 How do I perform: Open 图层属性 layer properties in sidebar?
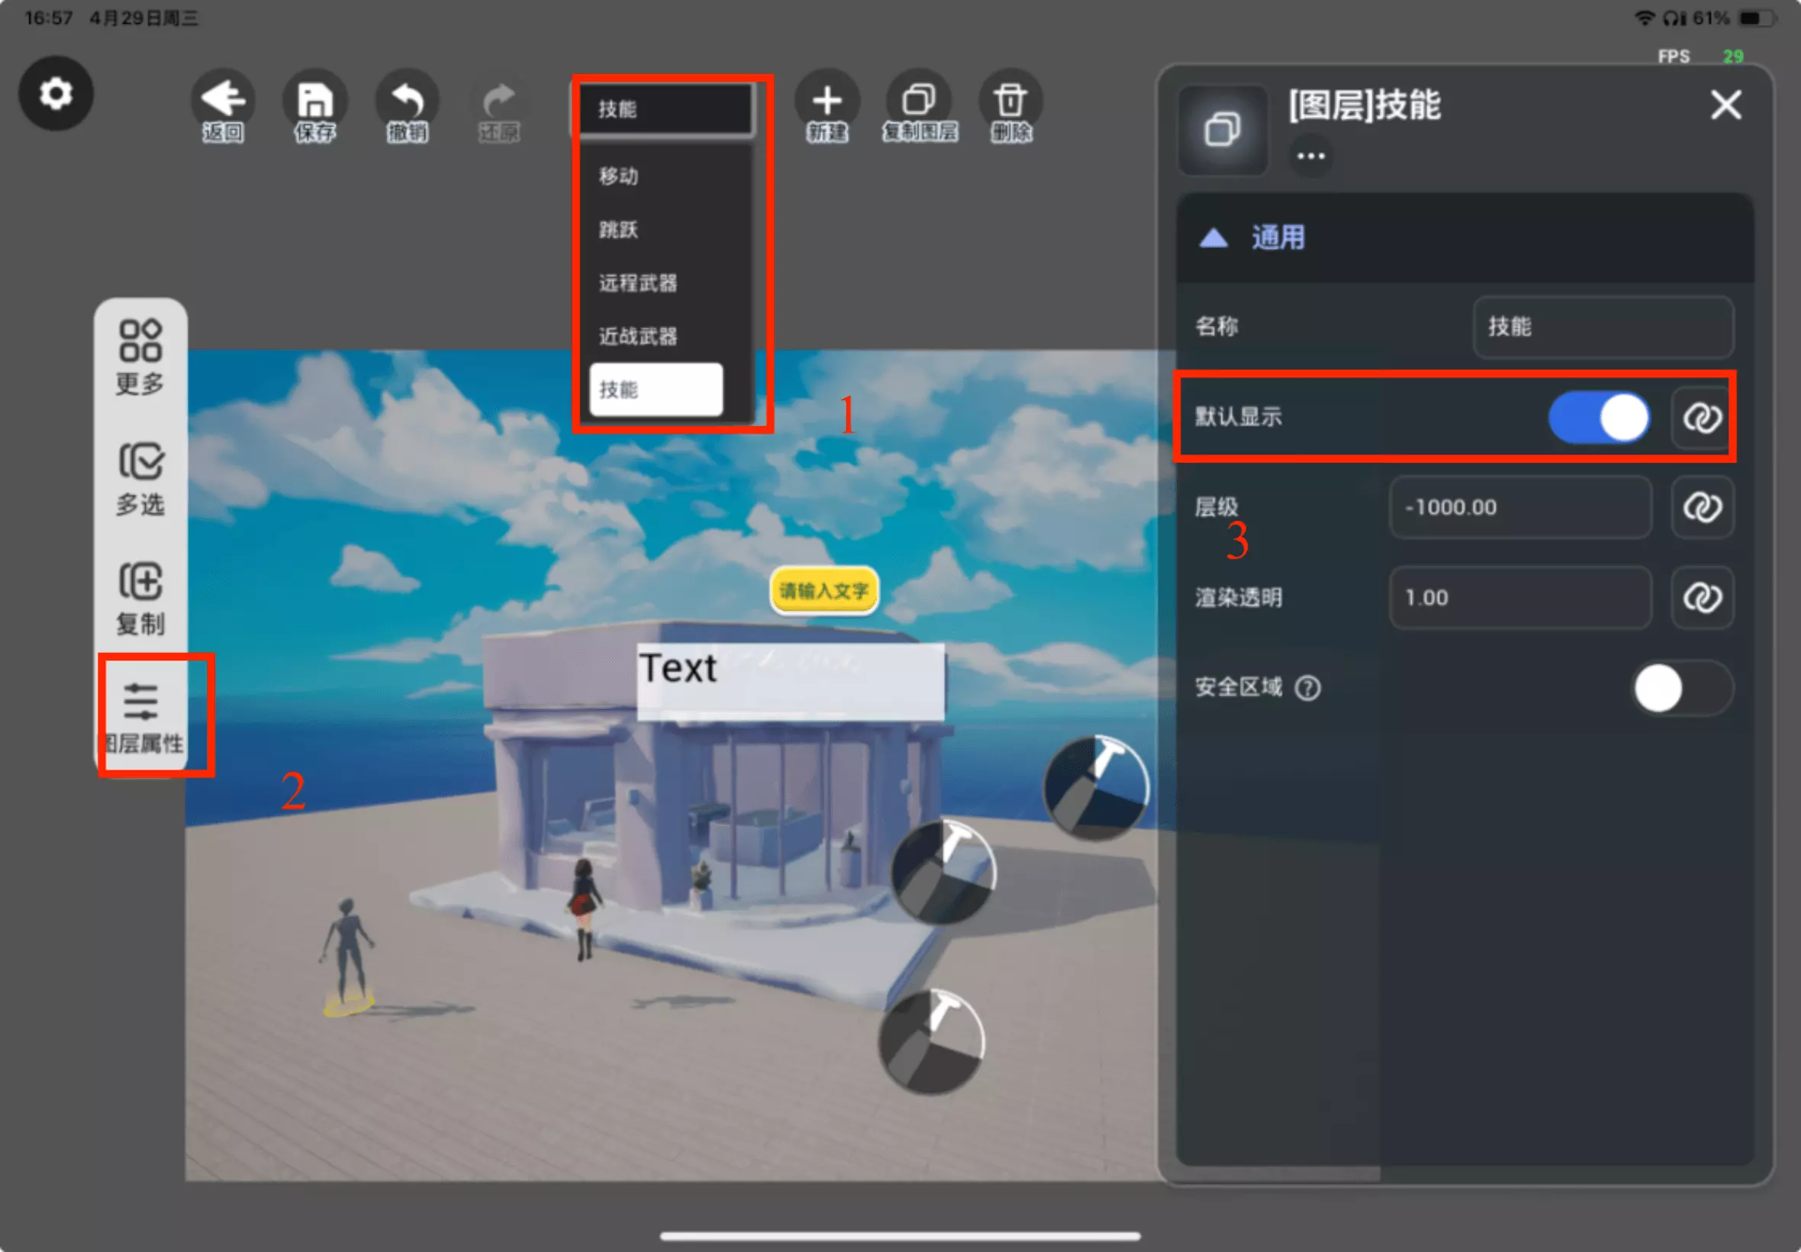click(x=143, y=715)
